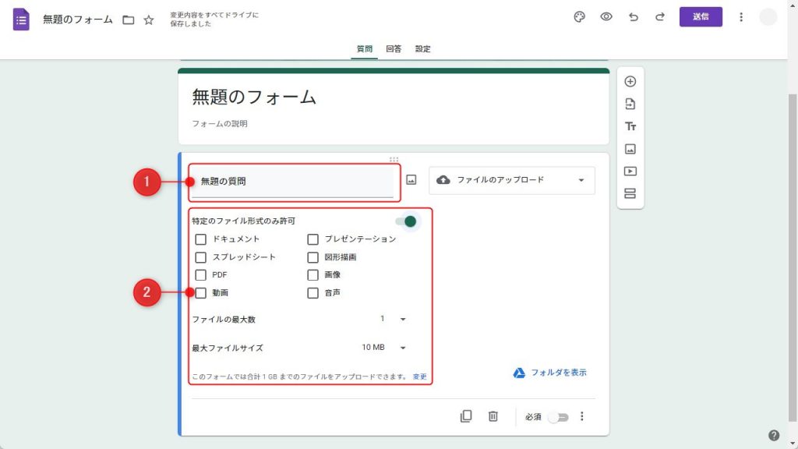
Task: Star the form with the star icon
Action: [149, 19]
